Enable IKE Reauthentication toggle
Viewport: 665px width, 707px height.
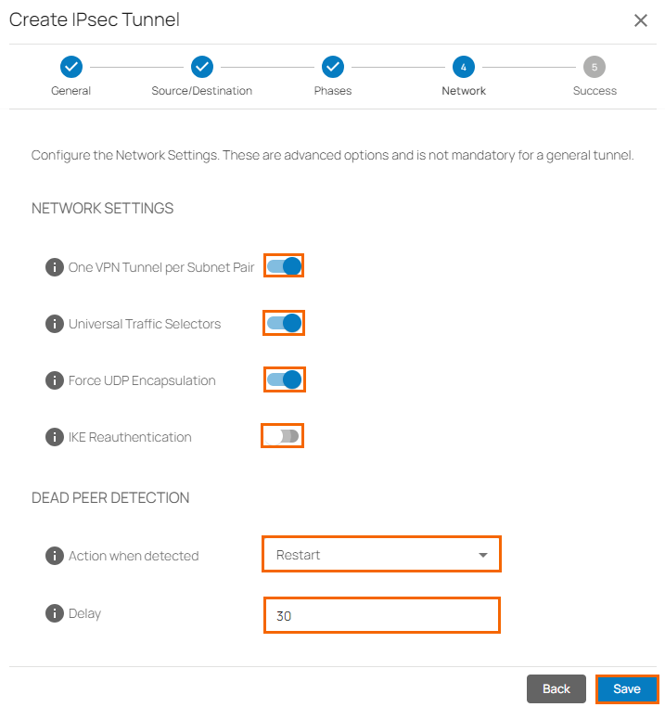pos(283,436)
